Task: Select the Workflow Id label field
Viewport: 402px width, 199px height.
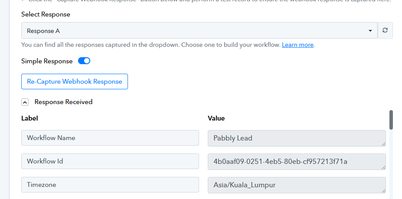Action: coord(110,161)
